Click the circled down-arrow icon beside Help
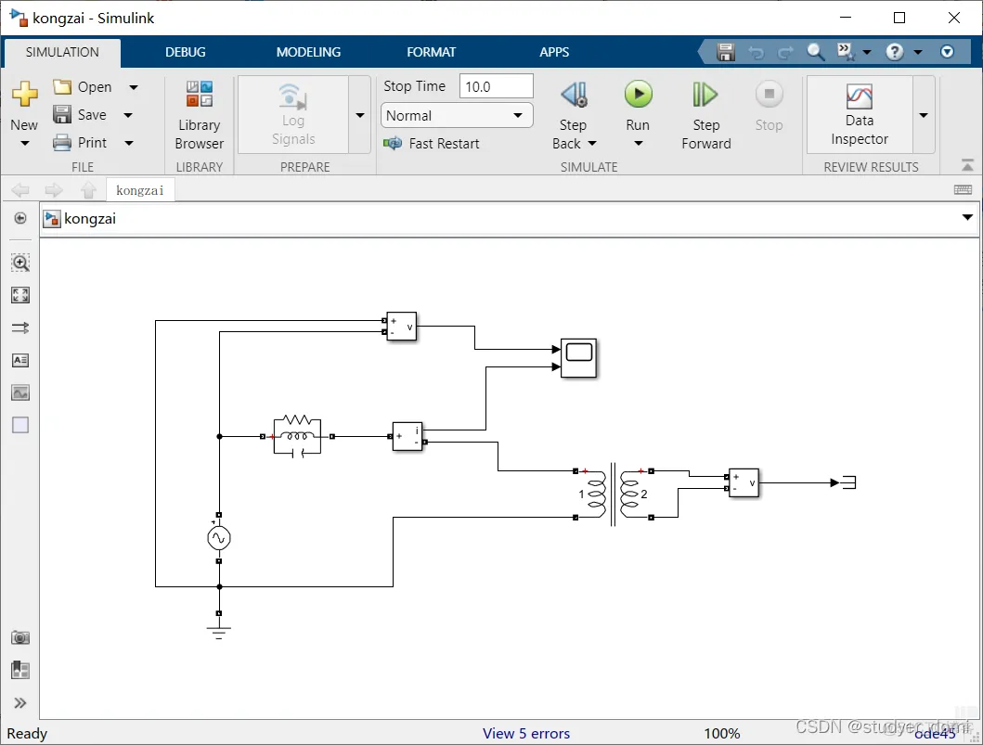This screenshot has height=745, width=983. coord(948,51)
